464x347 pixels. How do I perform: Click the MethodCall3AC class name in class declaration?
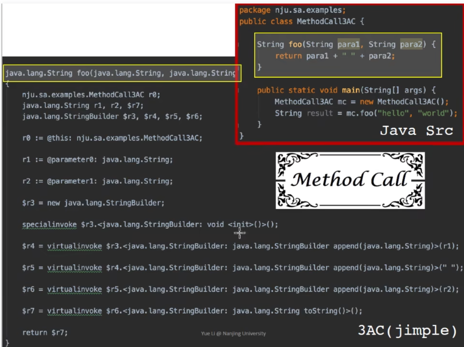click(x=326, y=22)
